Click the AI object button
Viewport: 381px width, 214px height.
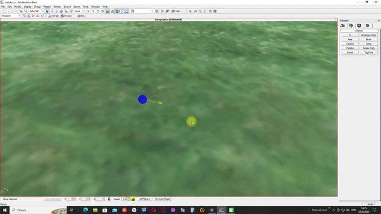(349, 35)
